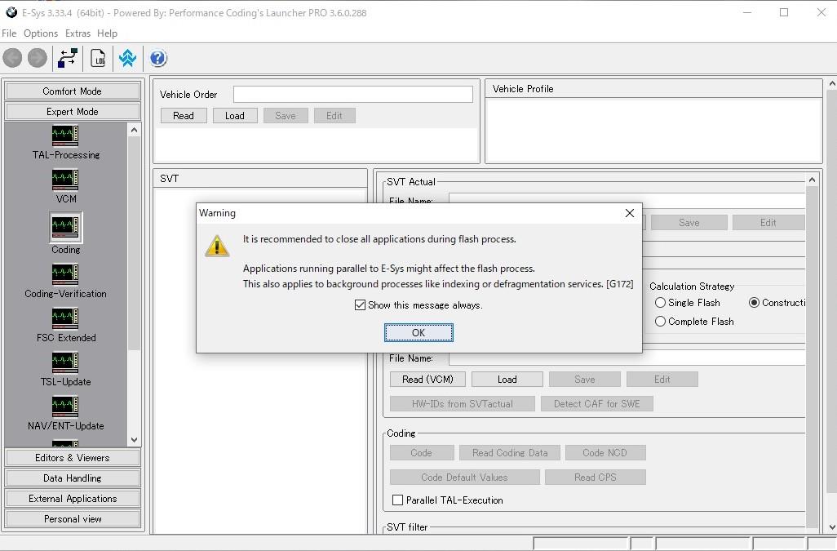The image size is (837, 551).
Task: Open the Options menu
Action: 41,33
